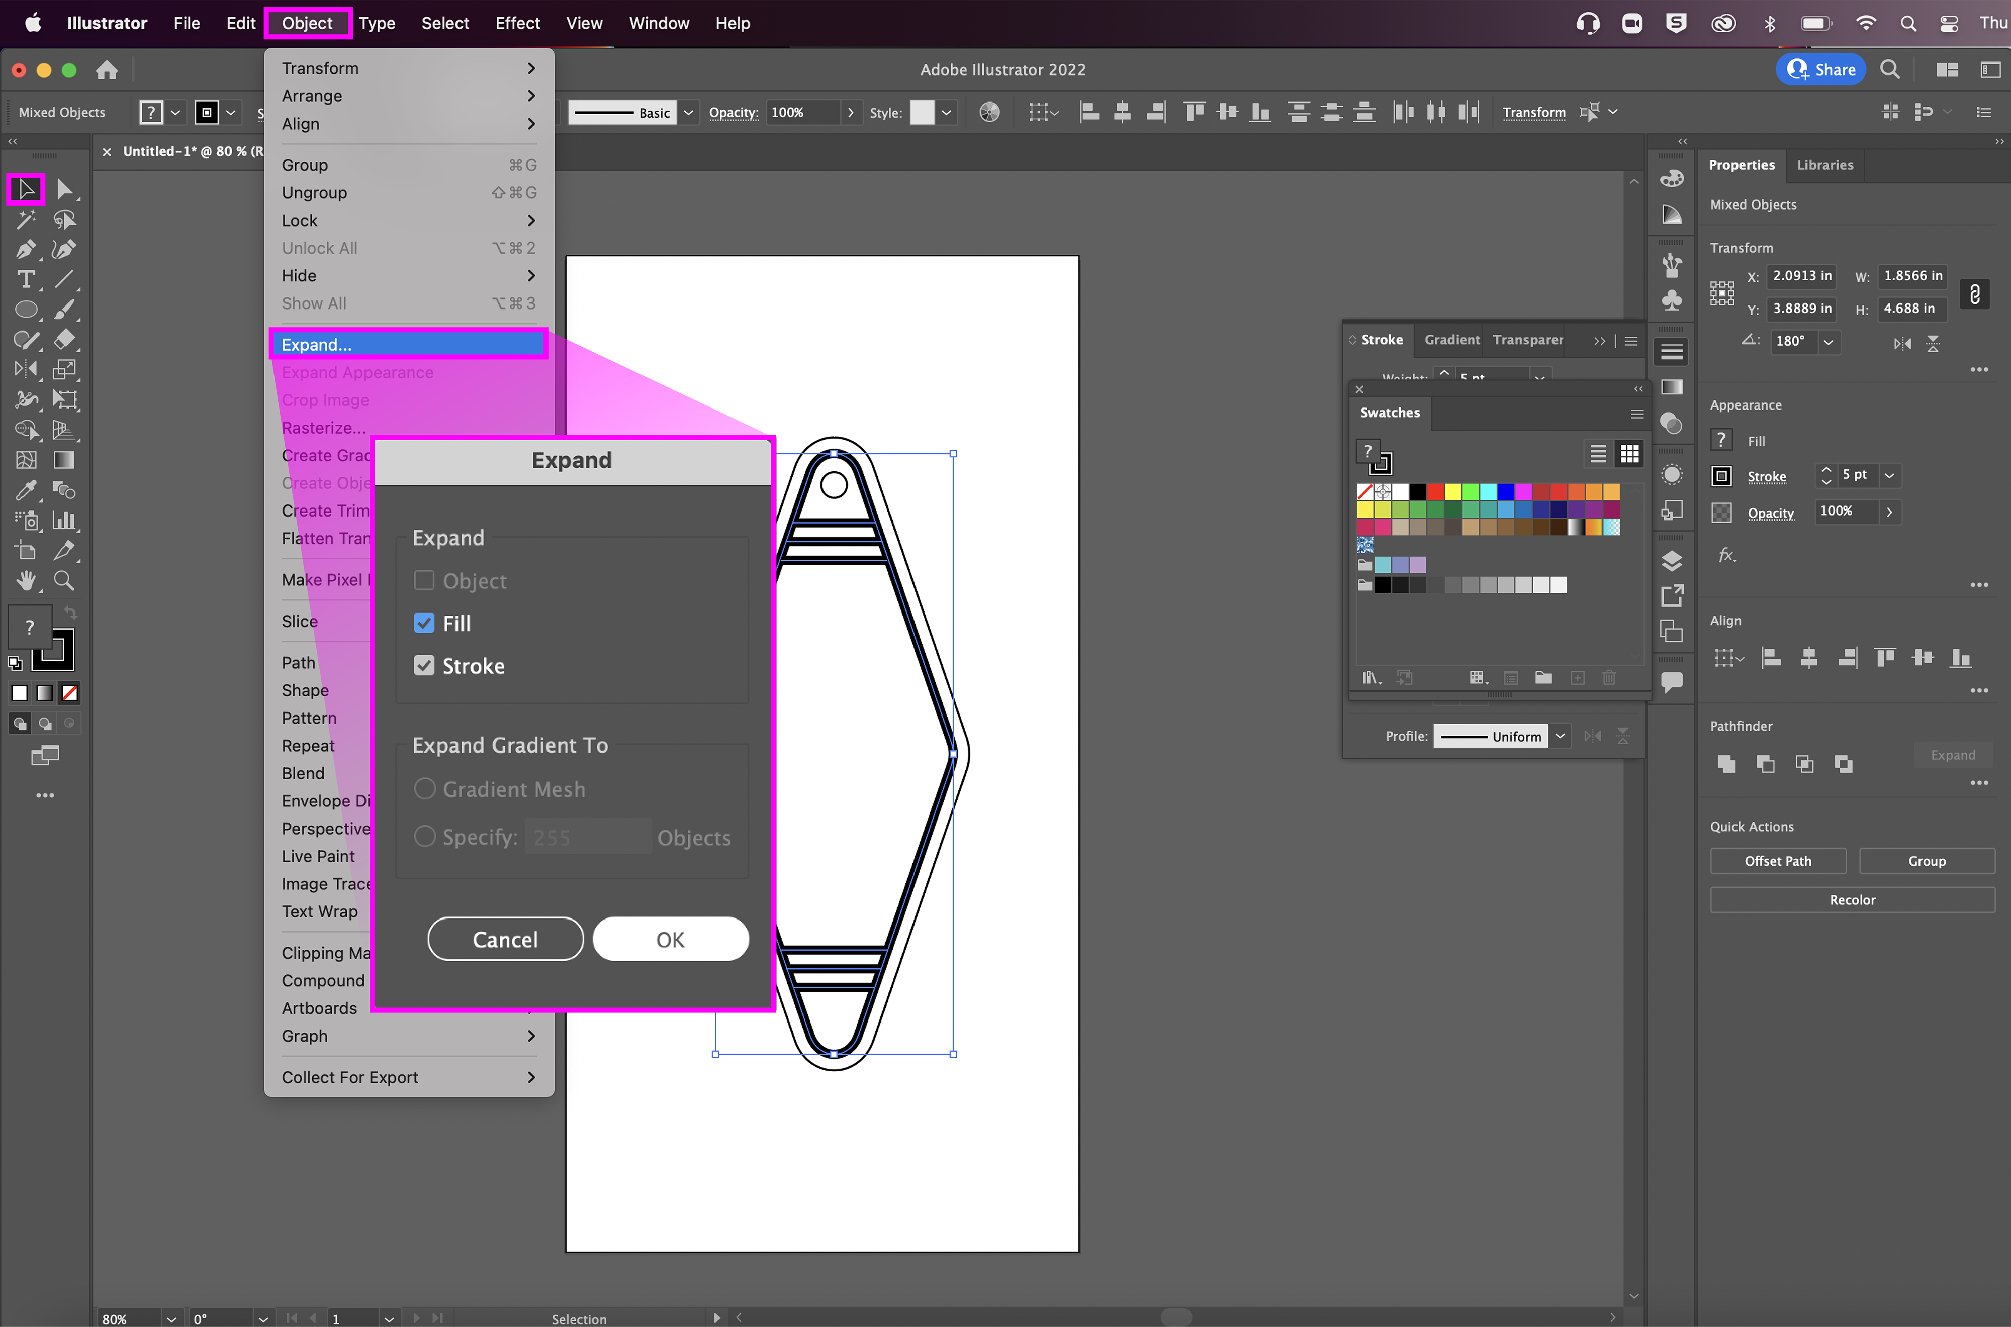Open the stroke Profile Uniform dropdown
Viewport: 2011px width, 1327px height.
[x=1560, y=736]
